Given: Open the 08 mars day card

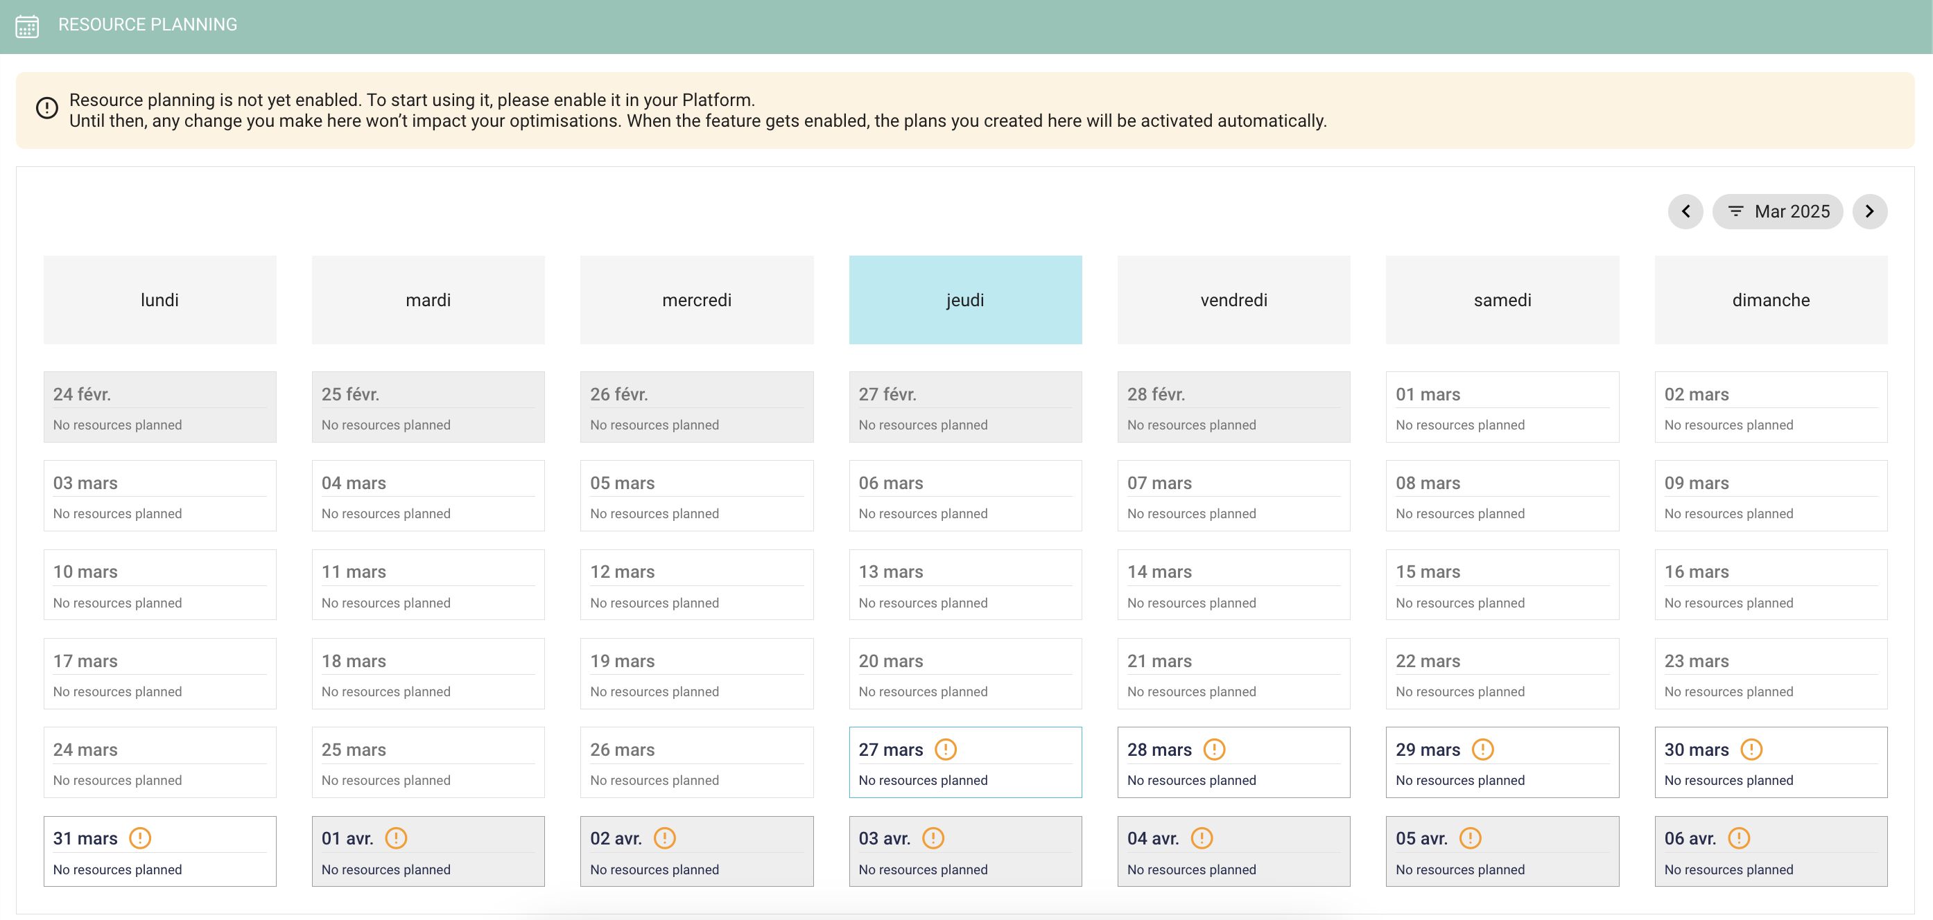Looking at the screenshot, I should 1502,495.
